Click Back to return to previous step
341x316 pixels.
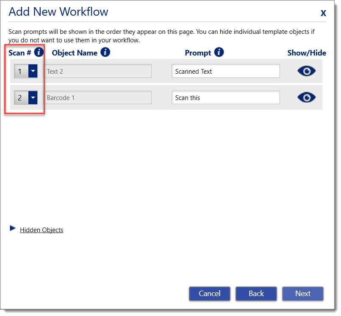click(x=256, y=294)
